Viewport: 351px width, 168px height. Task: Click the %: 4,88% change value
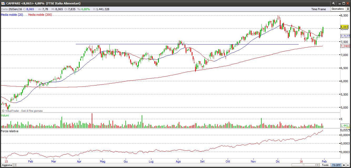(x=83, y=9)
